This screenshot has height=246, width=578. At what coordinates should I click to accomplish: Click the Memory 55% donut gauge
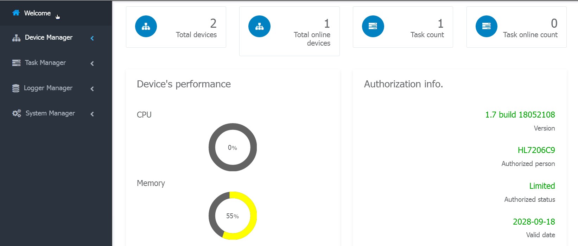tap(233, 216)
